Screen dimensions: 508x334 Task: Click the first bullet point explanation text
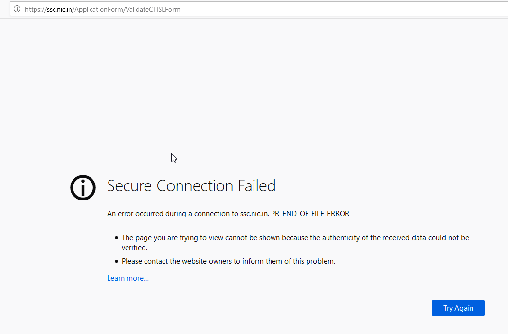coord(295,237)
